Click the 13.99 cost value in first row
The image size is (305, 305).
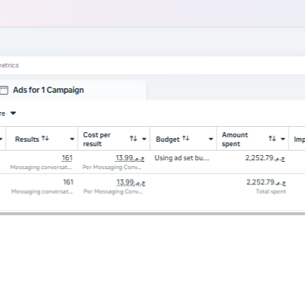[x=130, y=158]
